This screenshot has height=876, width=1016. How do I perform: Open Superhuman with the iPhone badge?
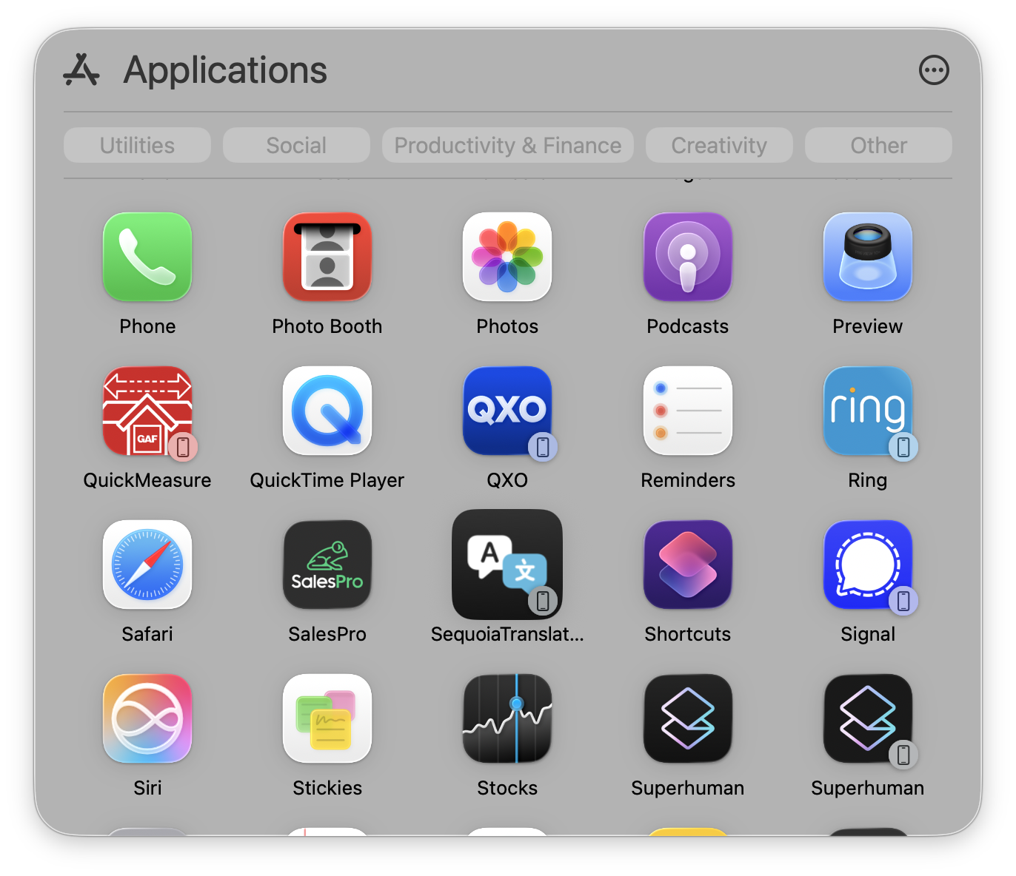pos(868,718)
